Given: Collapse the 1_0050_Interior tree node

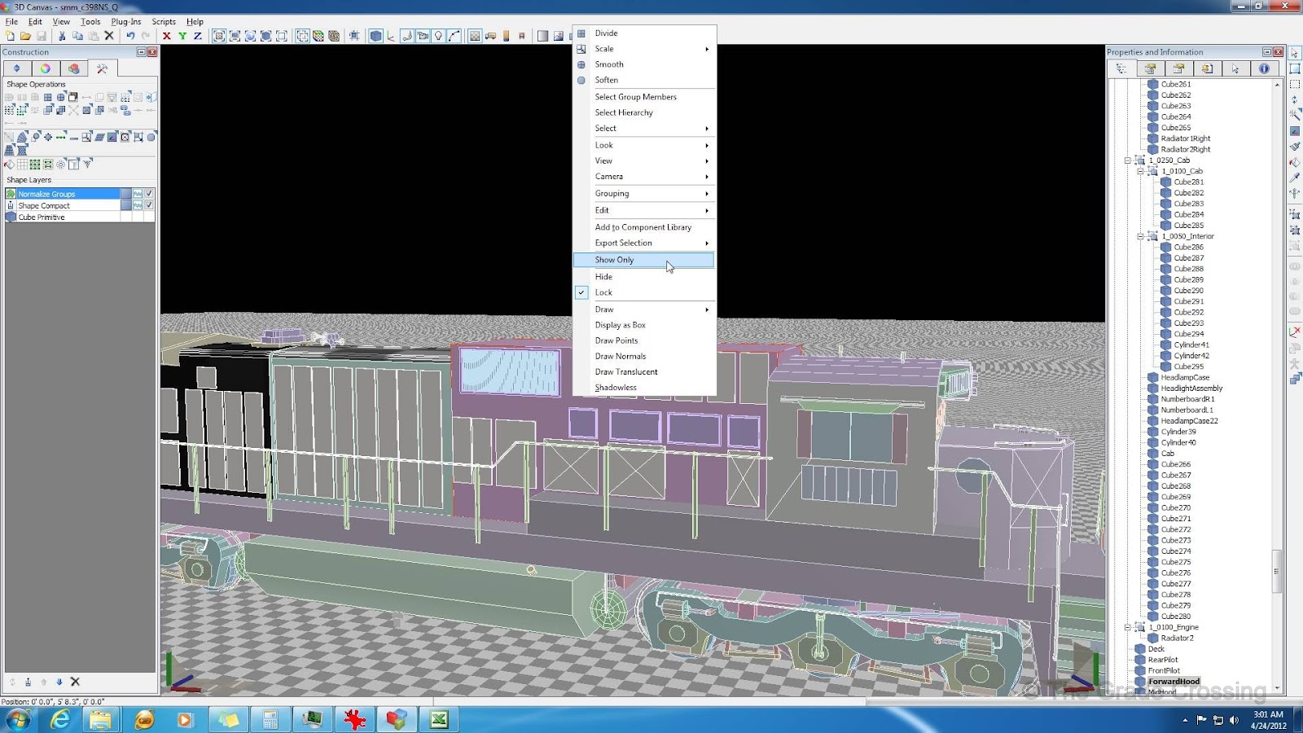Looking at the screenshot, I should [1141, 236].
